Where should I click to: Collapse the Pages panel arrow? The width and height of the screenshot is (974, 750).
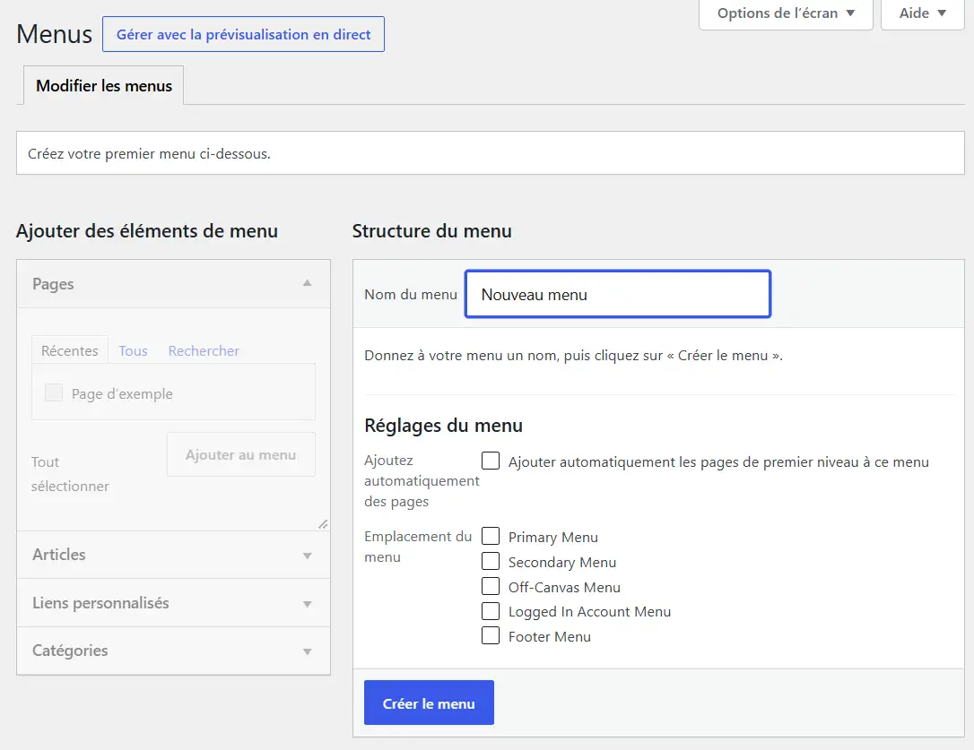click(307, 283)
